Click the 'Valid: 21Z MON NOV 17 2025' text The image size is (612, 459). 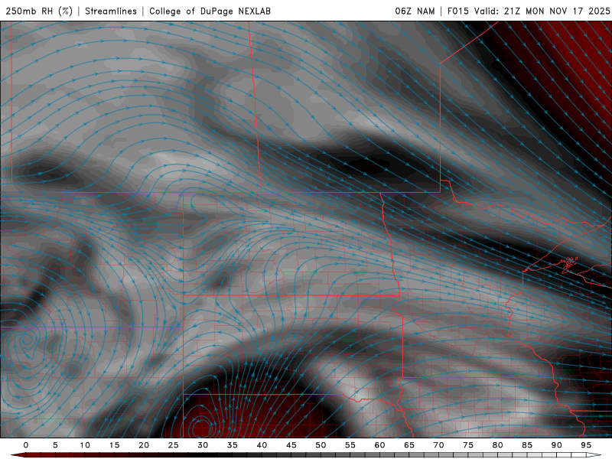(542, 11)
